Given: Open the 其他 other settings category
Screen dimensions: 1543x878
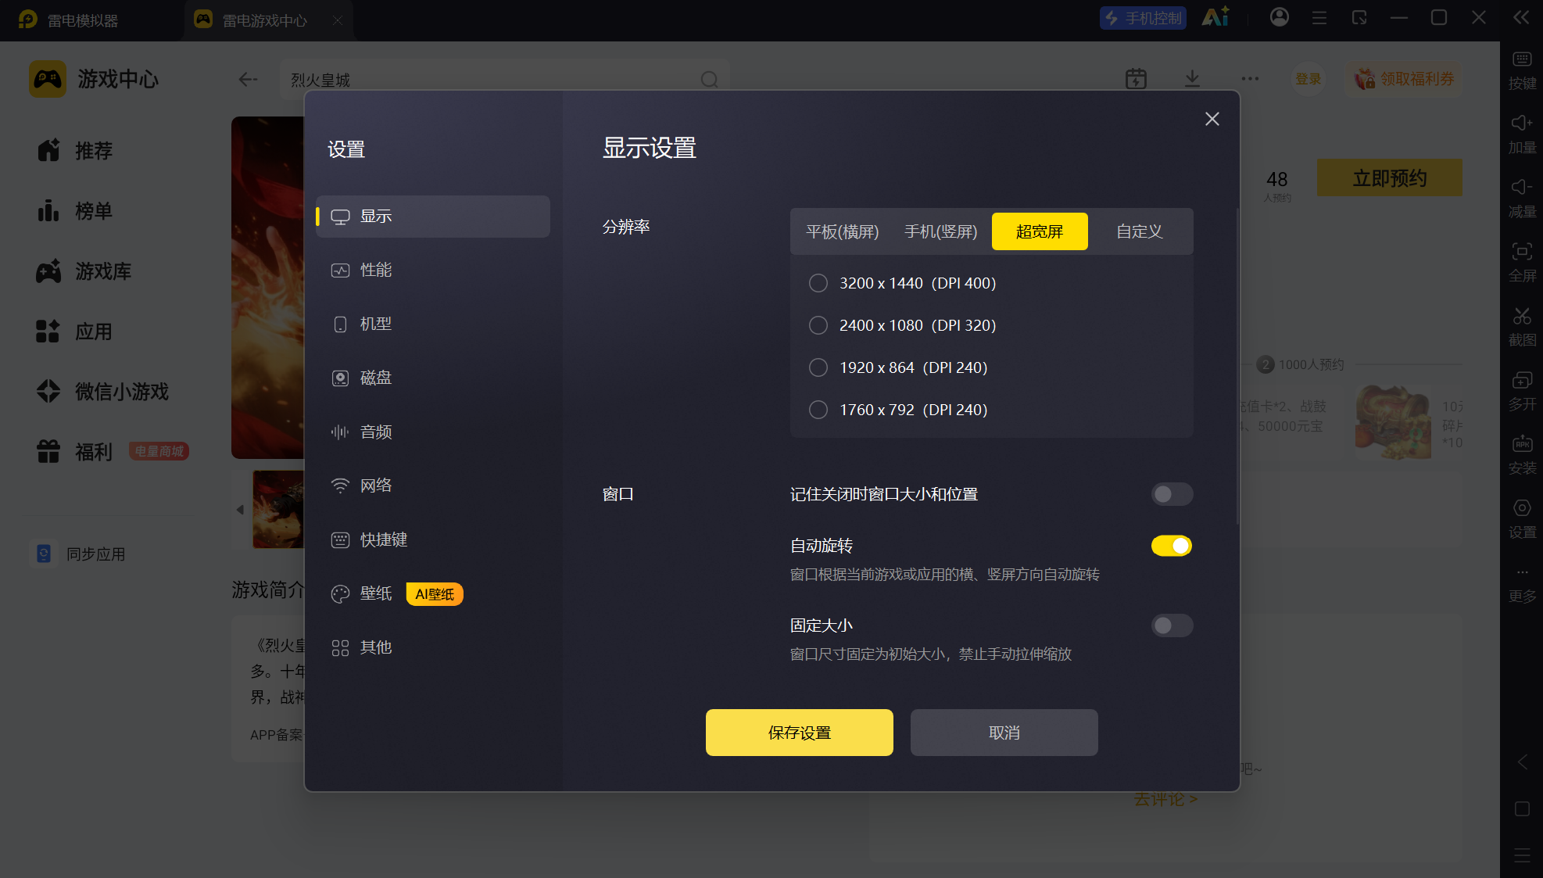Looking at the screenshot, I should [433, 648].
